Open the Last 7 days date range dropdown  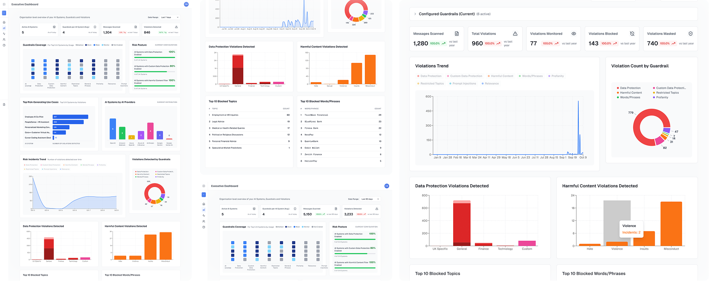pyautogui.click(x=169, y=17)
